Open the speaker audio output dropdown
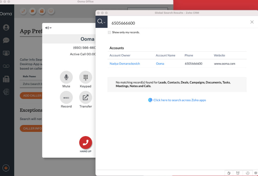 click(x=48, y=28)
